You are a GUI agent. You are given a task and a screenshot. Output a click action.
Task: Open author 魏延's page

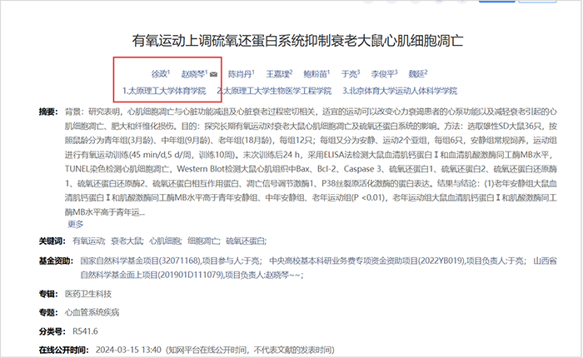(418, 74)
